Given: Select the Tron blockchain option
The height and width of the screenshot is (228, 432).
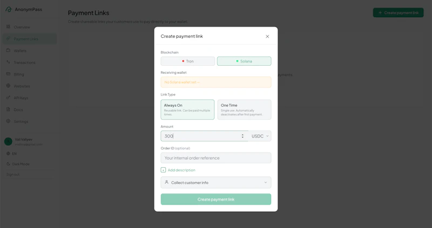Looking at the screenshot, I should tap(187, 61).
